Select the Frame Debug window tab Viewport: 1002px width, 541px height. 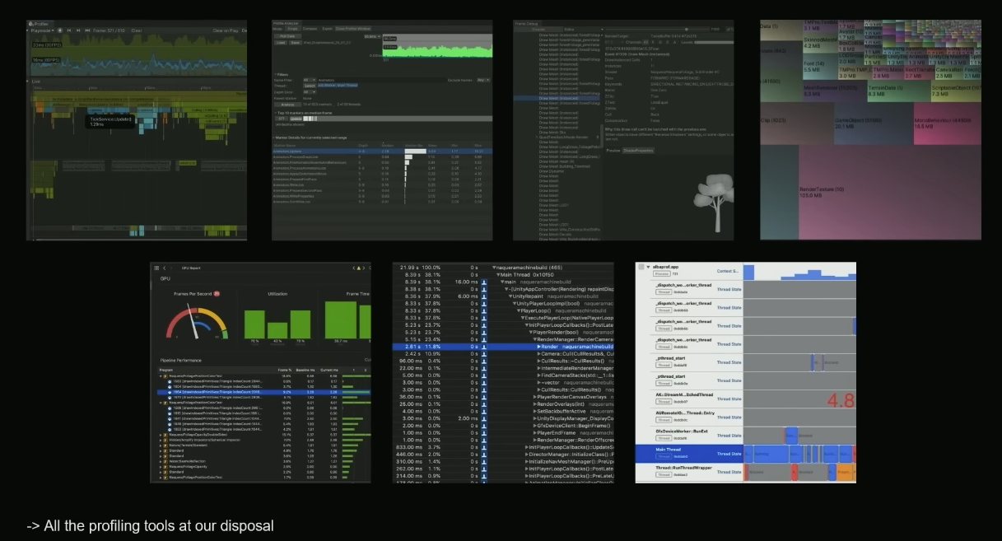coord(526,23)
